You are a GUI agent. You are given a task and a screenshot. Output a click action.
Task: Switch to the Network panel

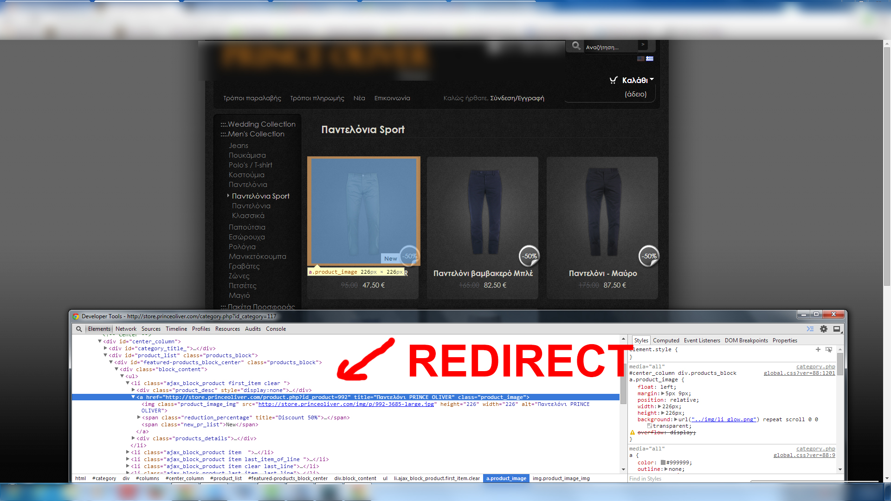(x=126, y=329)
